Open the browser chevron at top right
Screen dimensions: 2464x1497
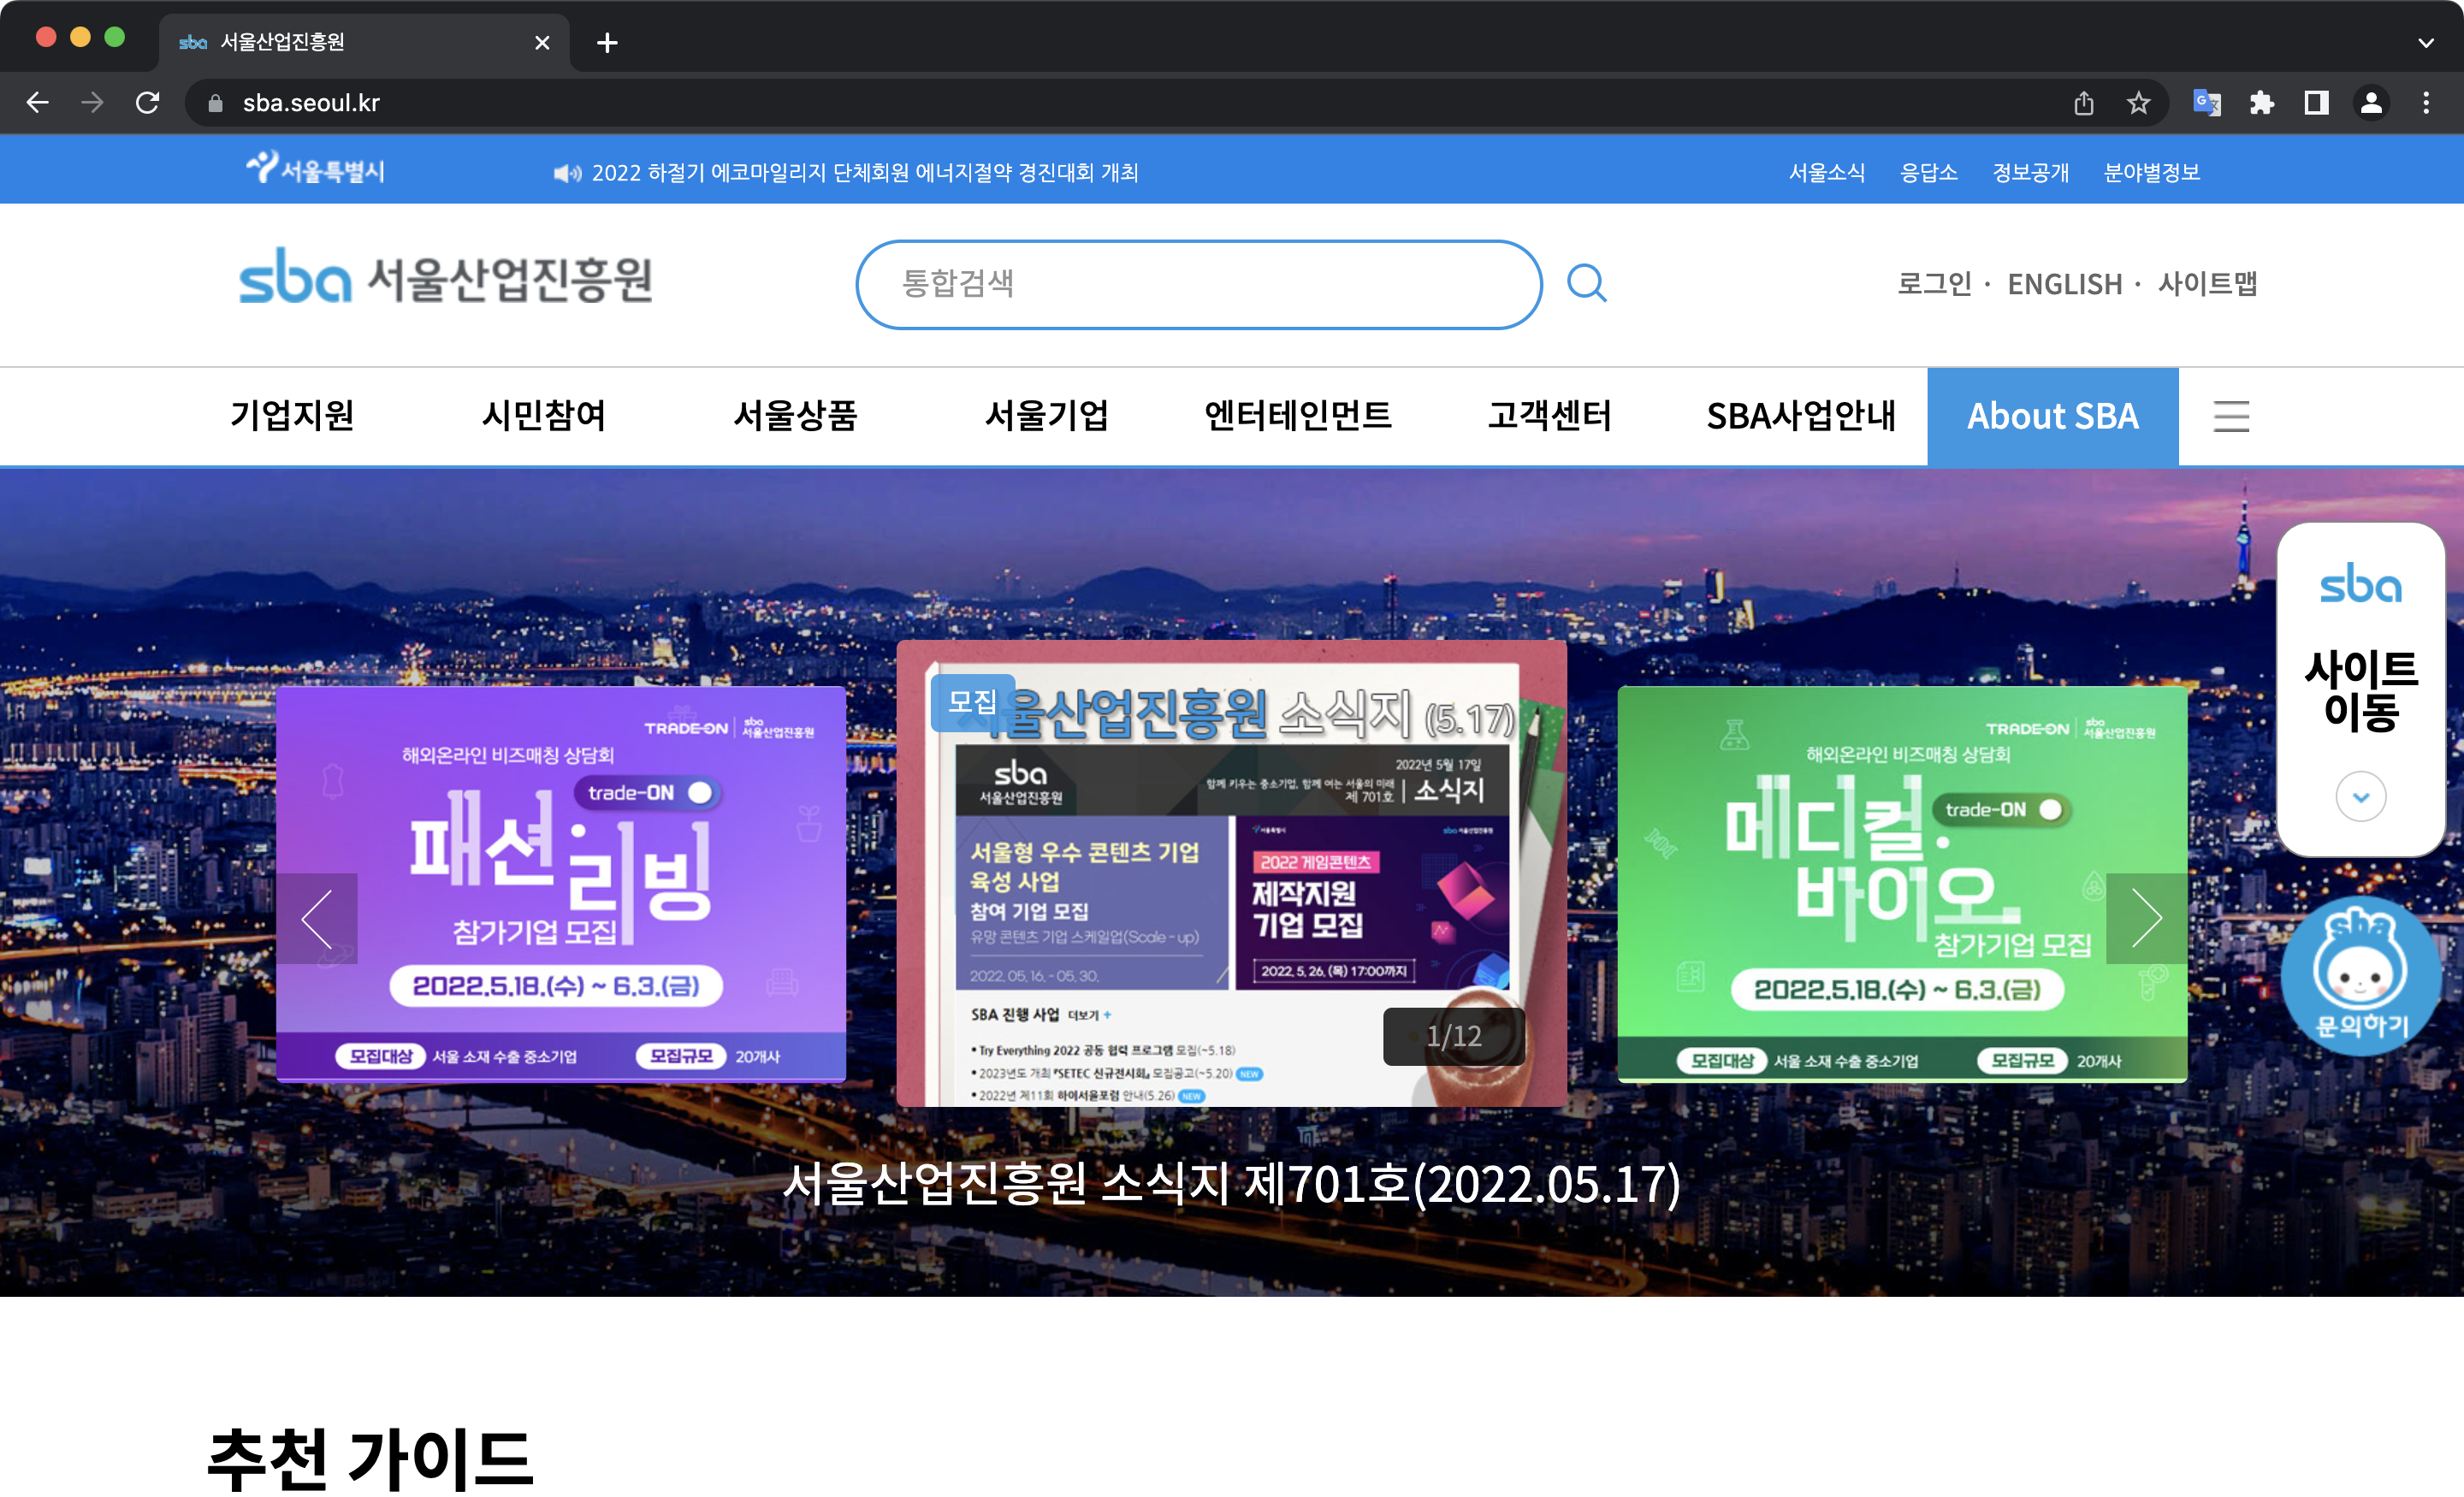[x=2425, y=42]
